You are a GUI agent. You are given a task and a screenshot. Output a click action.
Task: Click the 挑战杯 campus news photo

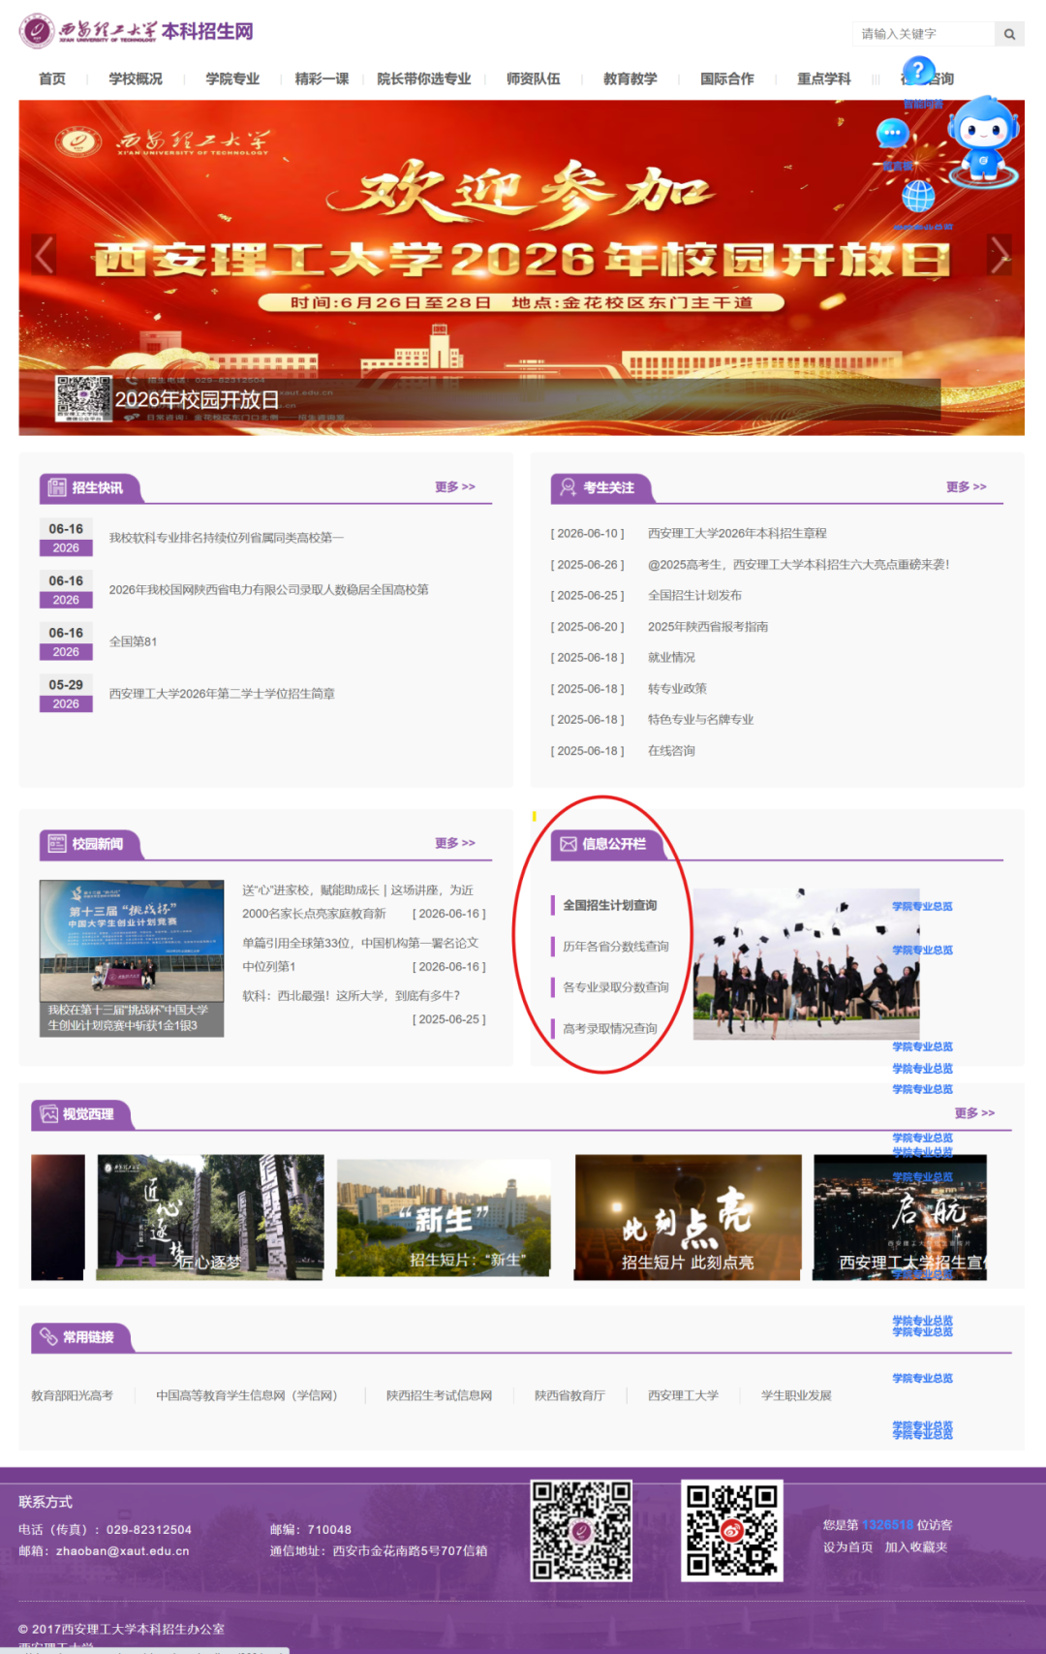(x=132, y=958)
